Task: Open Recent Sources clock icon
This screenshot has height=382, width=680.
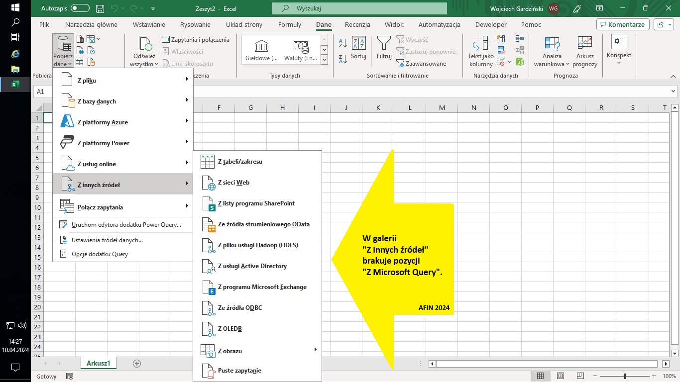Action: pyautogui.click(x=91, y=51)
